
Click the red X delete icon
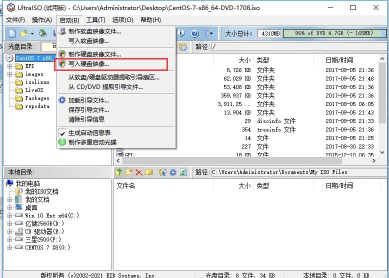tap(139, 172)
